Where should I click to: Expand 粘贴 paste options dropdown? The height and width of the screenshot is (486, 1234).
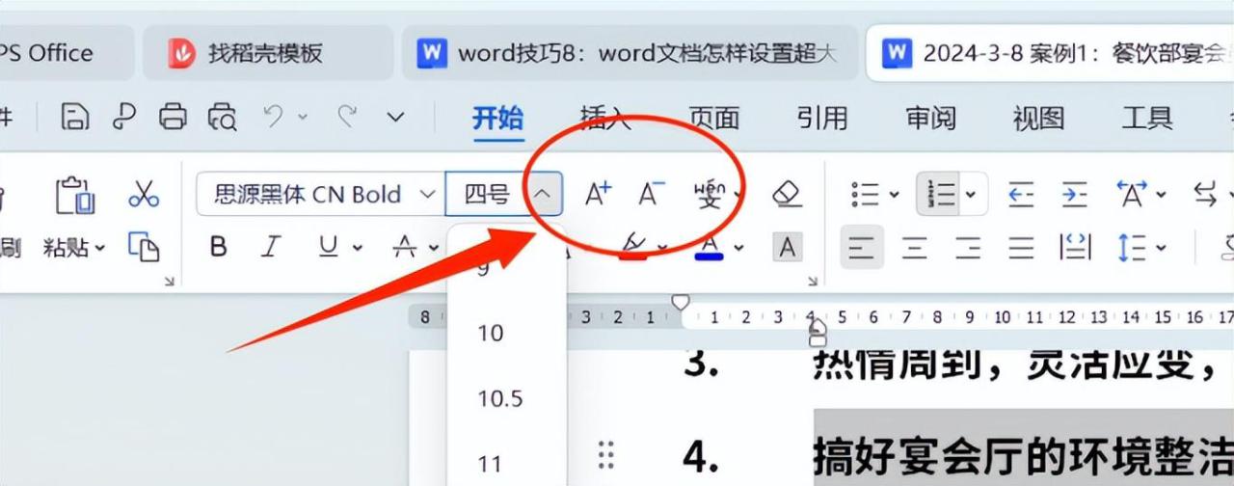click(98, 248)
